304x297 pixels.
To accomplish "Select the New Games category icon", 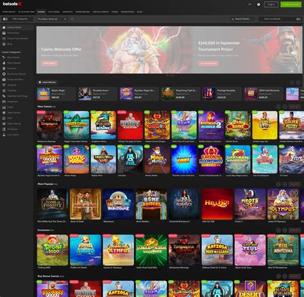I will 4,58.
